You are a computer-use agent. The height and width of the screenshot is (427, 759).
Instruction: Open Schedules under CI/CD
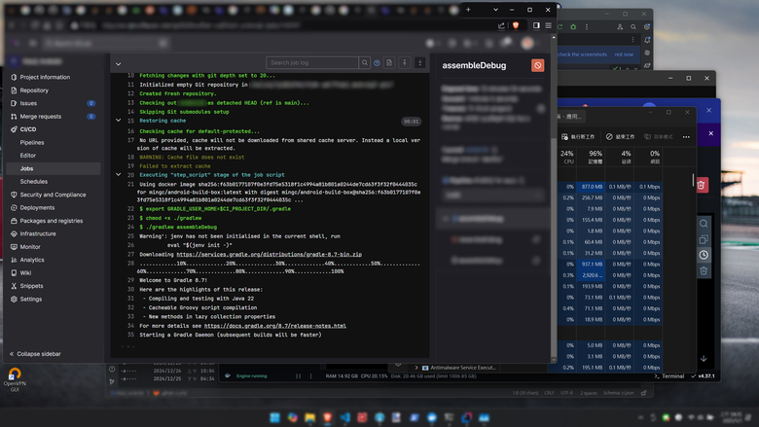coord(34,181)
